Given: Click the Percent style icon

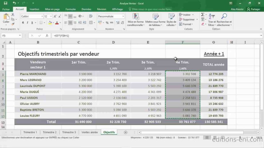Looking at the screenshot, I should tap(107, 23).
